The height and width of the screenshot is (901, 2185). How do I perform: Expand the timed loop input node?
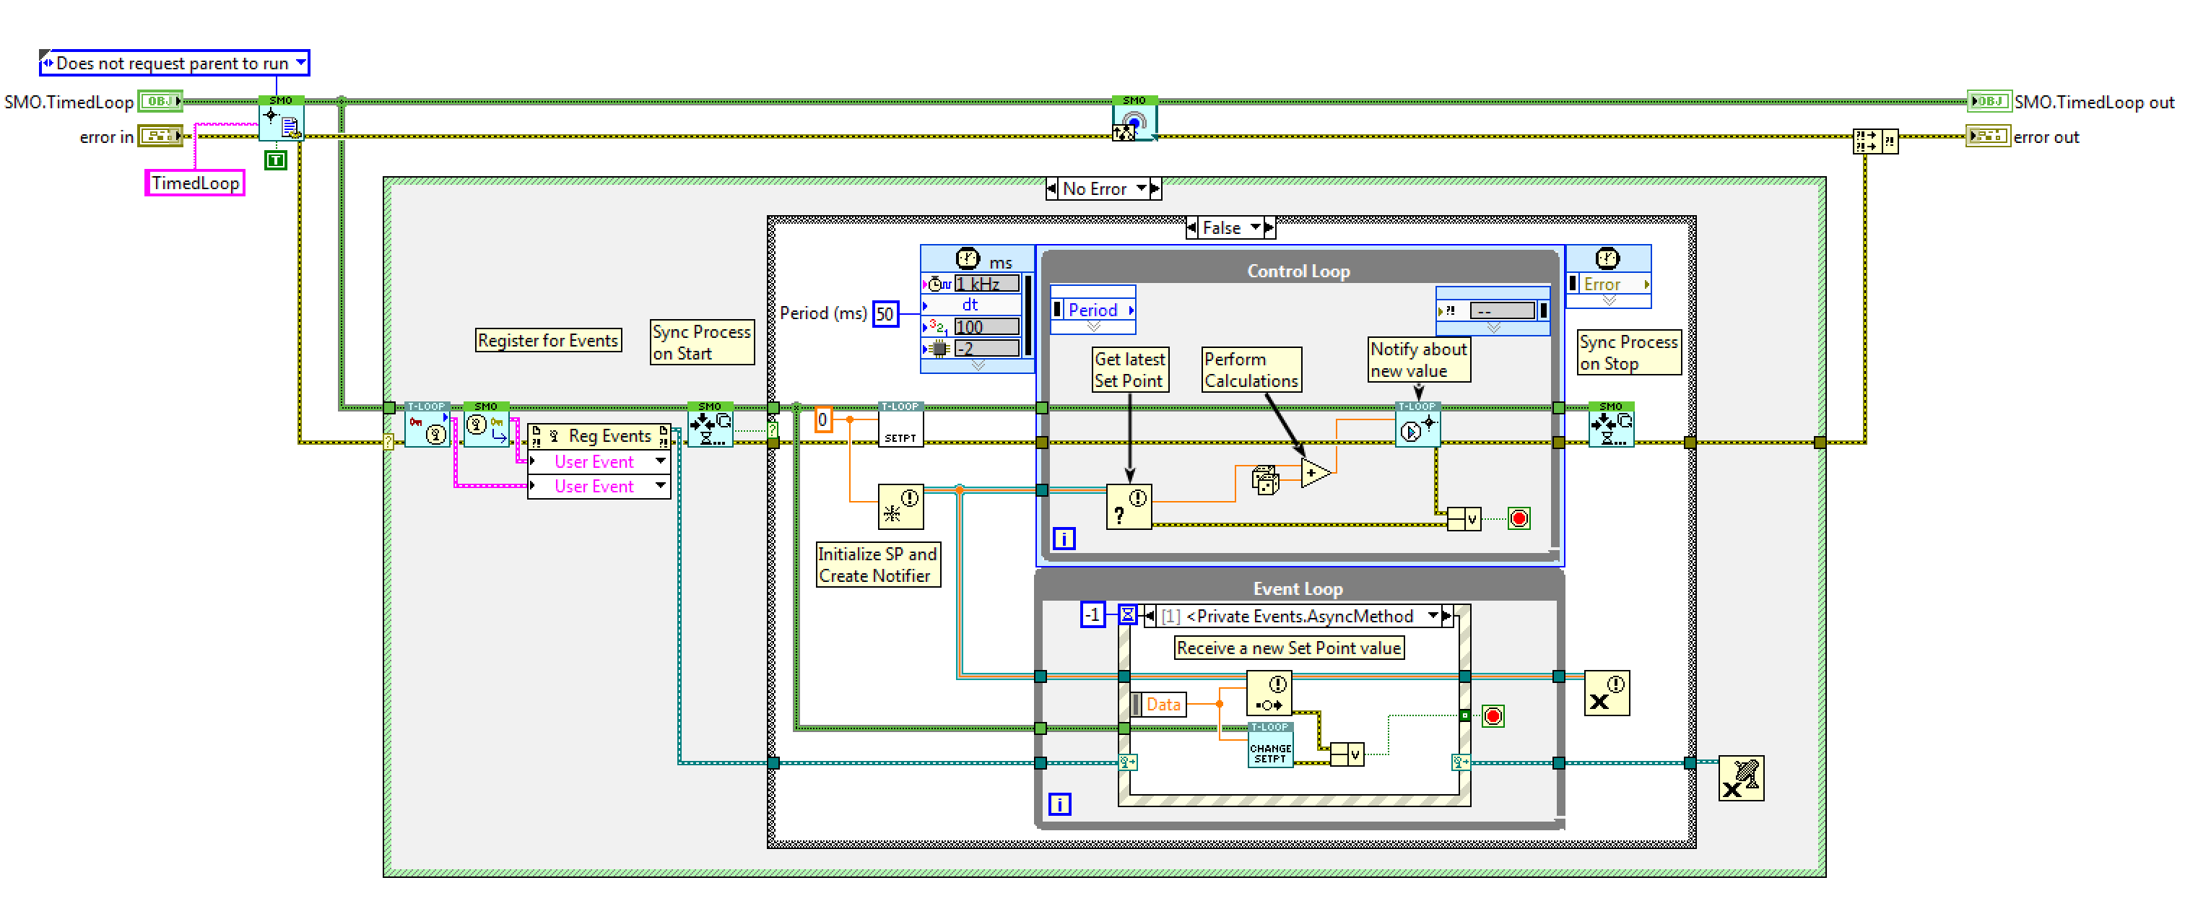pos(978,365)
